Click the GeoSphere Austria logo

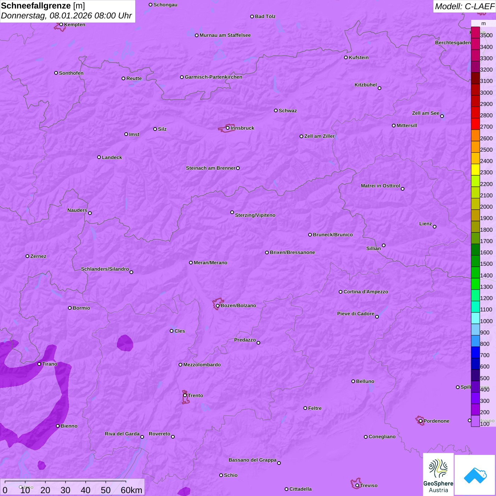pyautogui.click(x=438, y=474)
